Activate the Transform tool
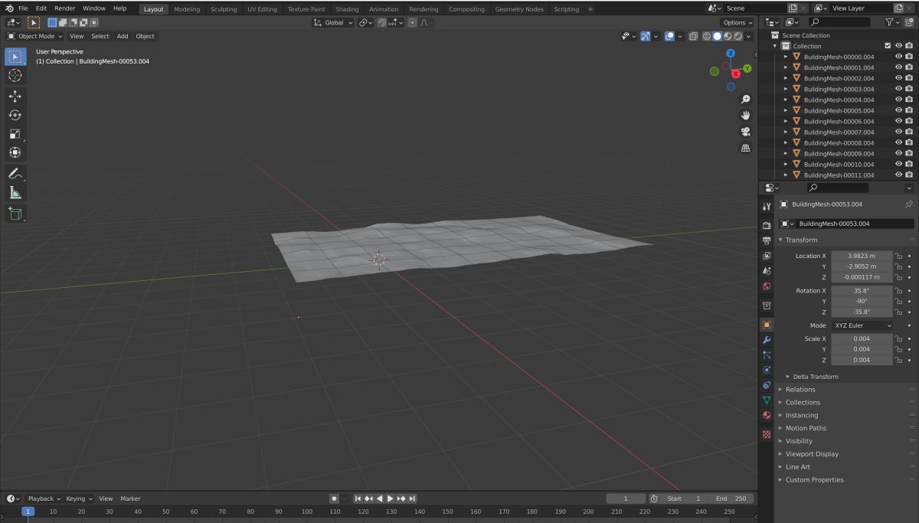The width and height of the screenshot is (919, 523). pyautogui.click(x=15, y=152)
